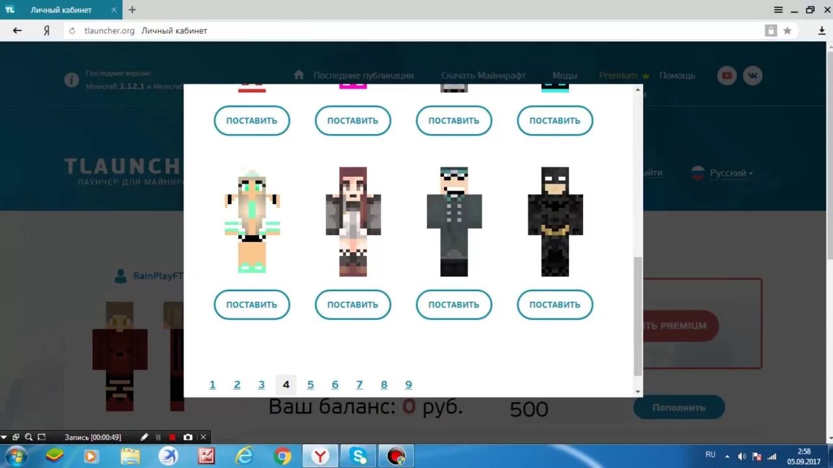This screenshot has width=833, height=468.
Task: Open a new tab with the plus icon
Action: pos(132,10)
